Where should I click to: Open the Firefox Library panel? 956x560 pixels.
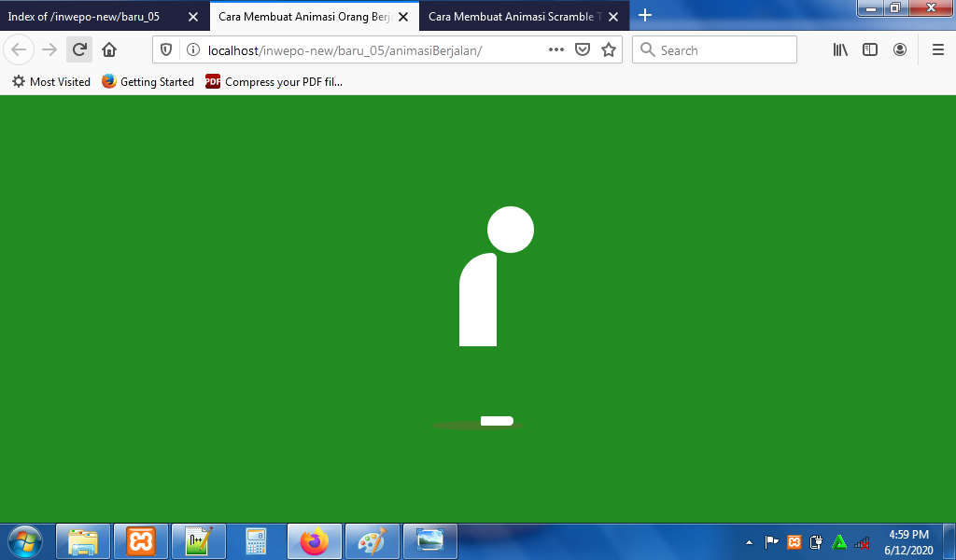[839, 49]
